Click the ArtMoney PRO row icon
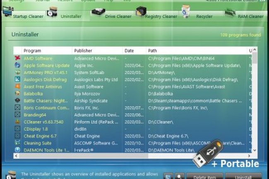 click(x=17, y=72)
